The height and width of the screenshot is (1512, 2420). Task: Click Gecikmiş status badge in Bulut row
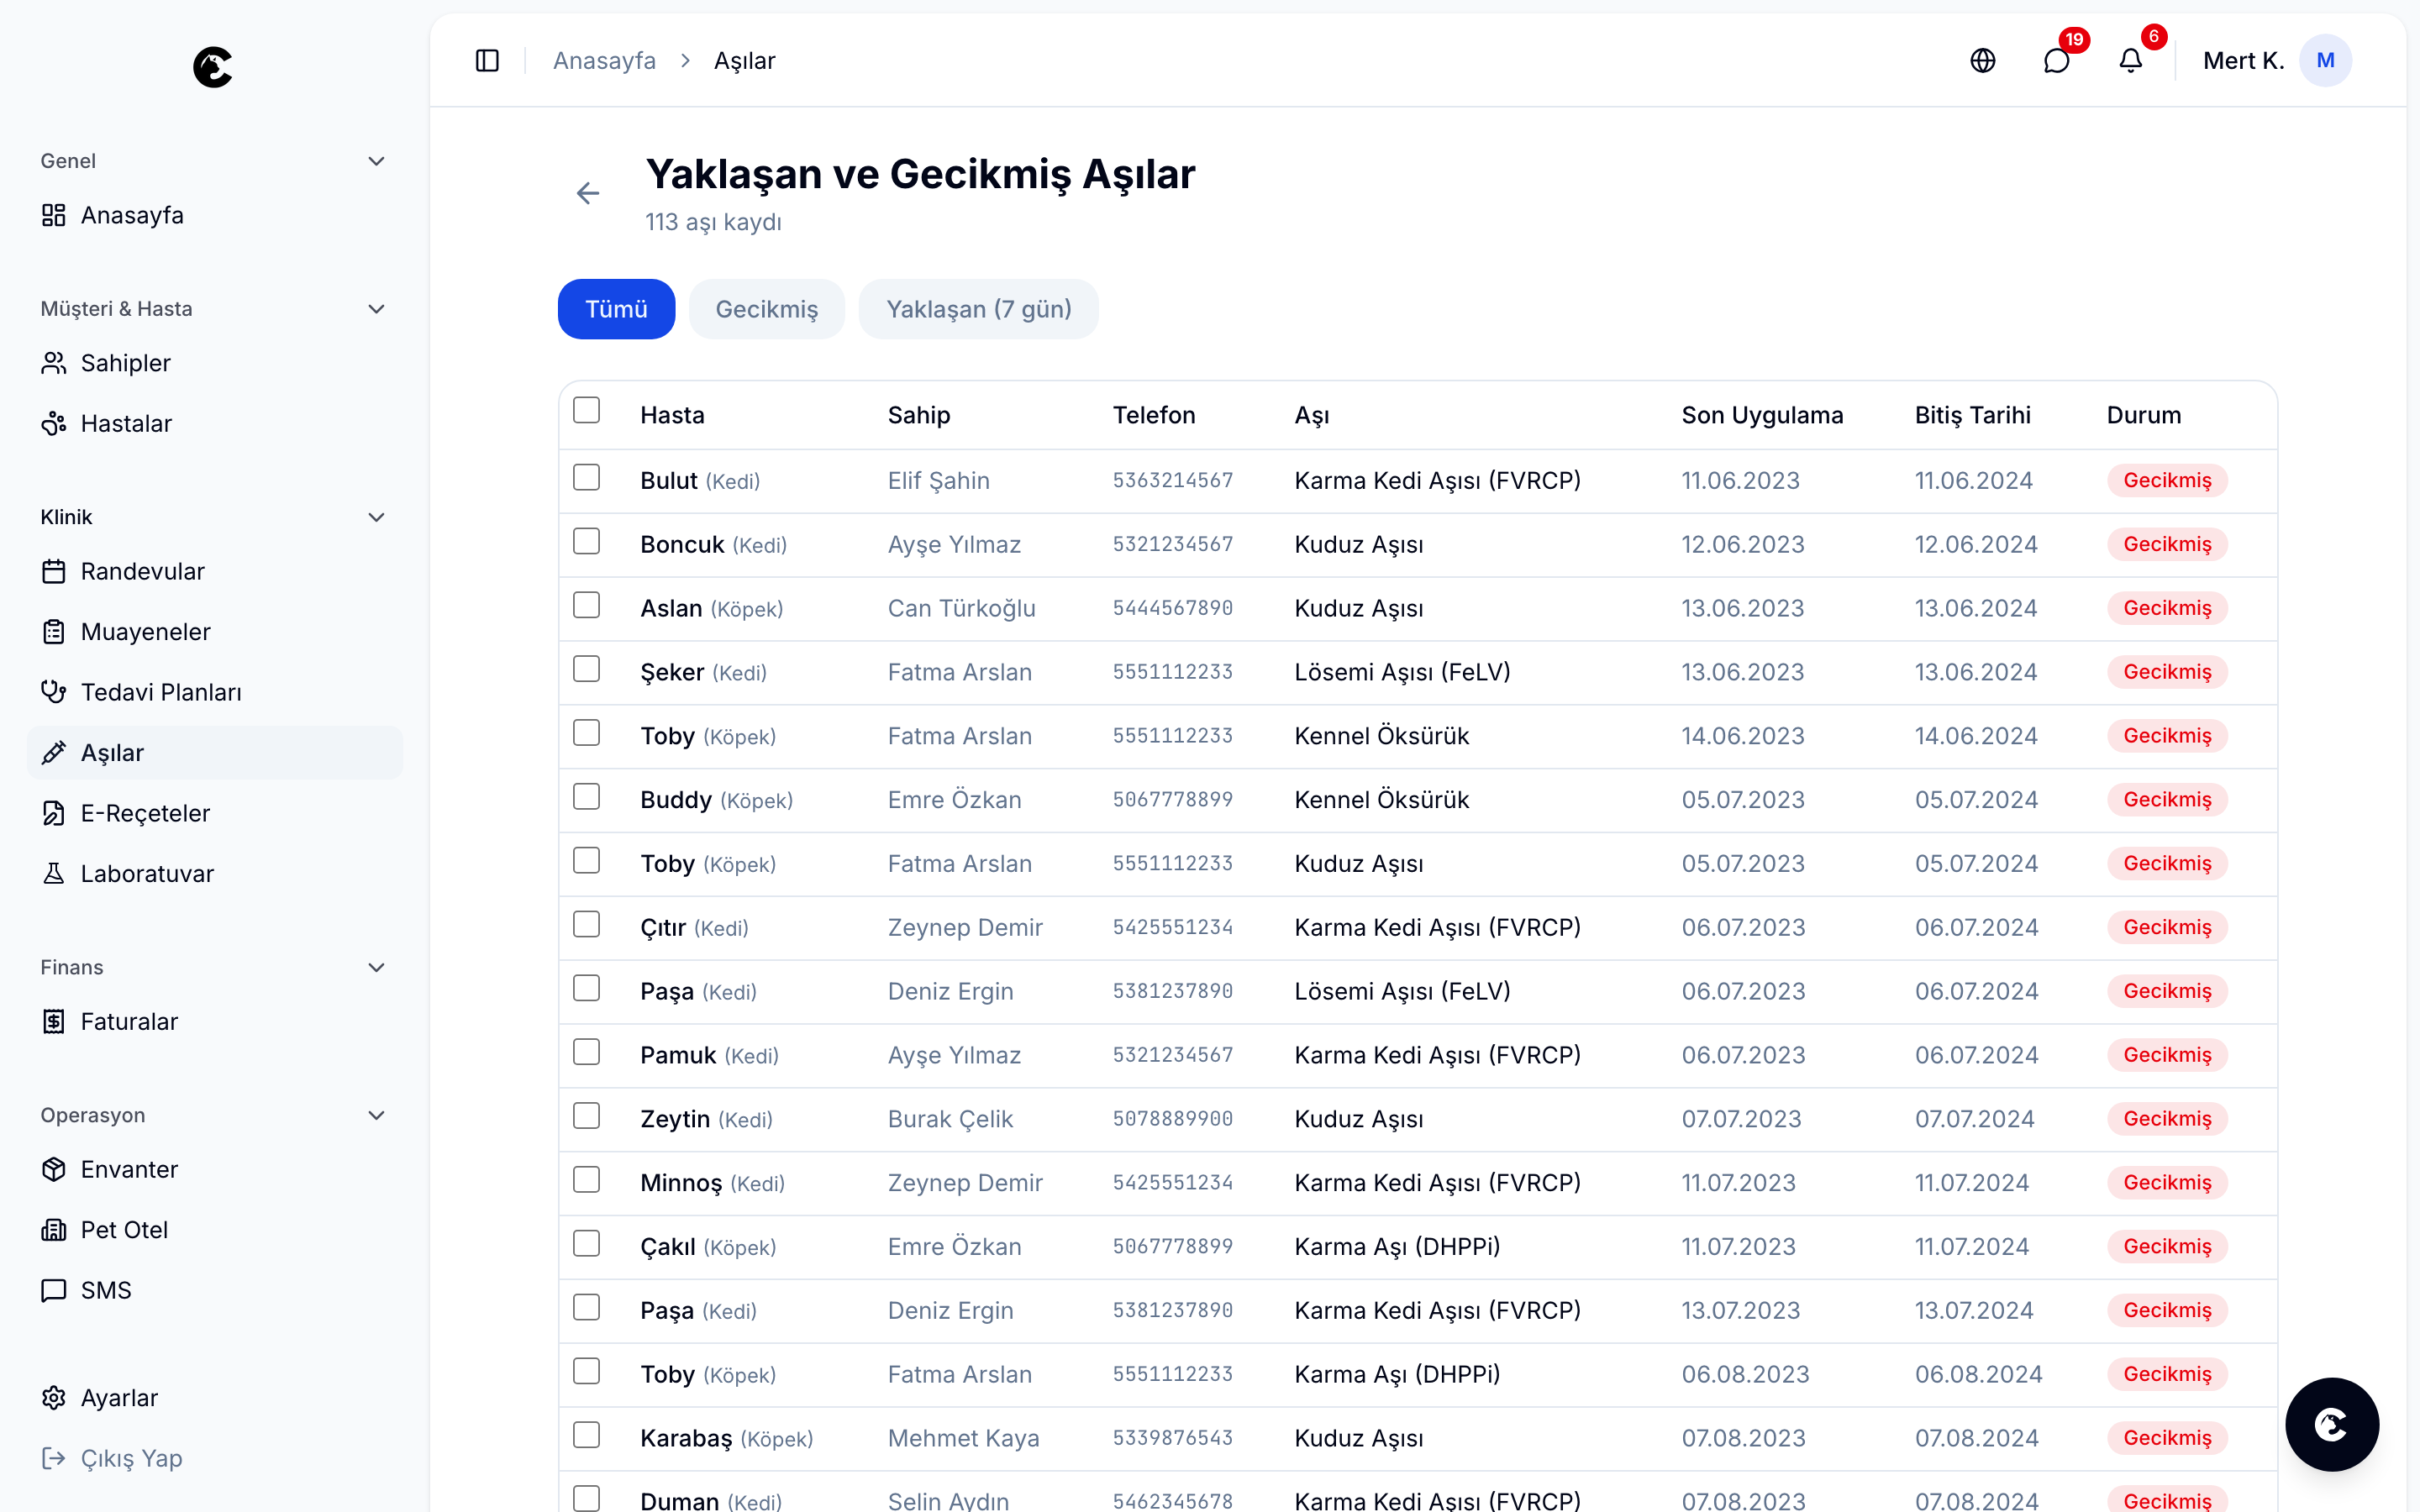pyautogui.click(x=2167, y=481)
